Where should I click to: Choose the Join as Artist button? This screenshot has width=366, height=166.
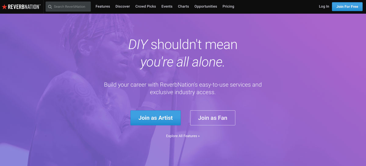(x=156, y=118)
